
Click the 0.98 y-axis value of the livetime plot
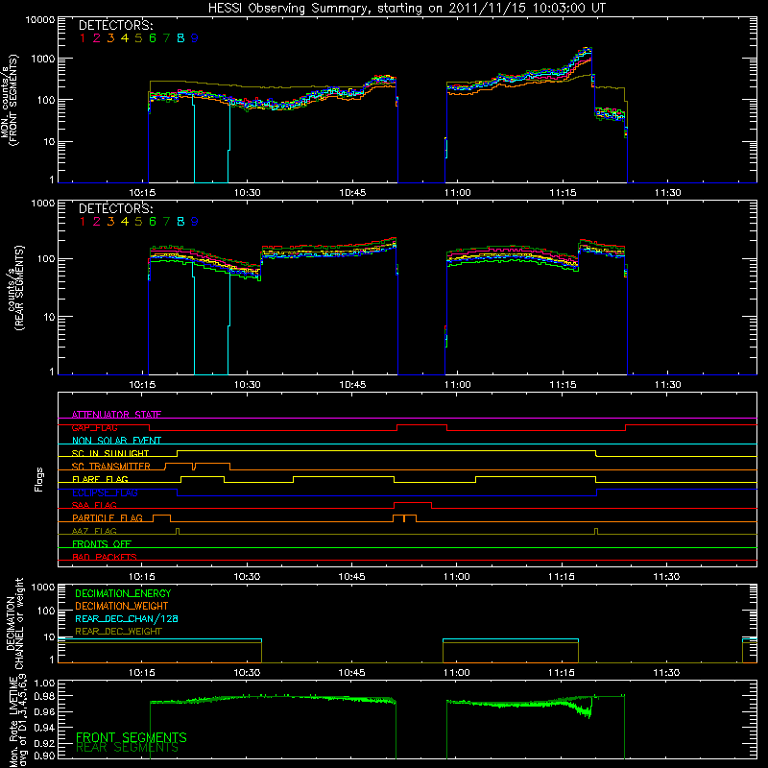click(x=44, y=696)
